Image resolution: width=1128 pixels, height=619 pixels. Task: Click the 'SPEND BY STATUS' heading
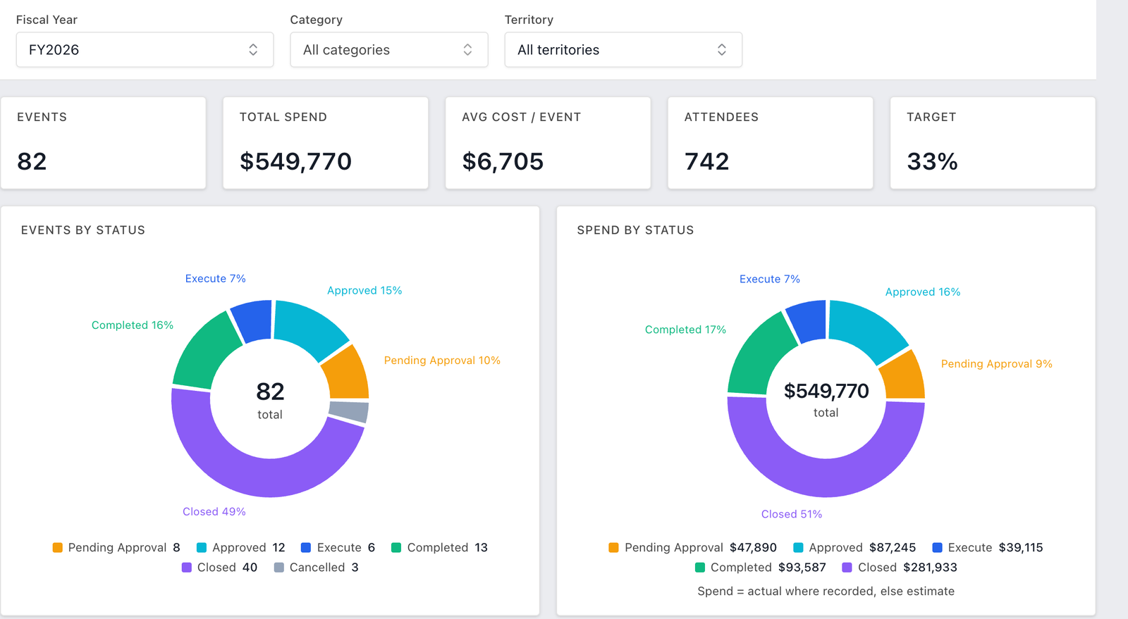pos(635,230)
